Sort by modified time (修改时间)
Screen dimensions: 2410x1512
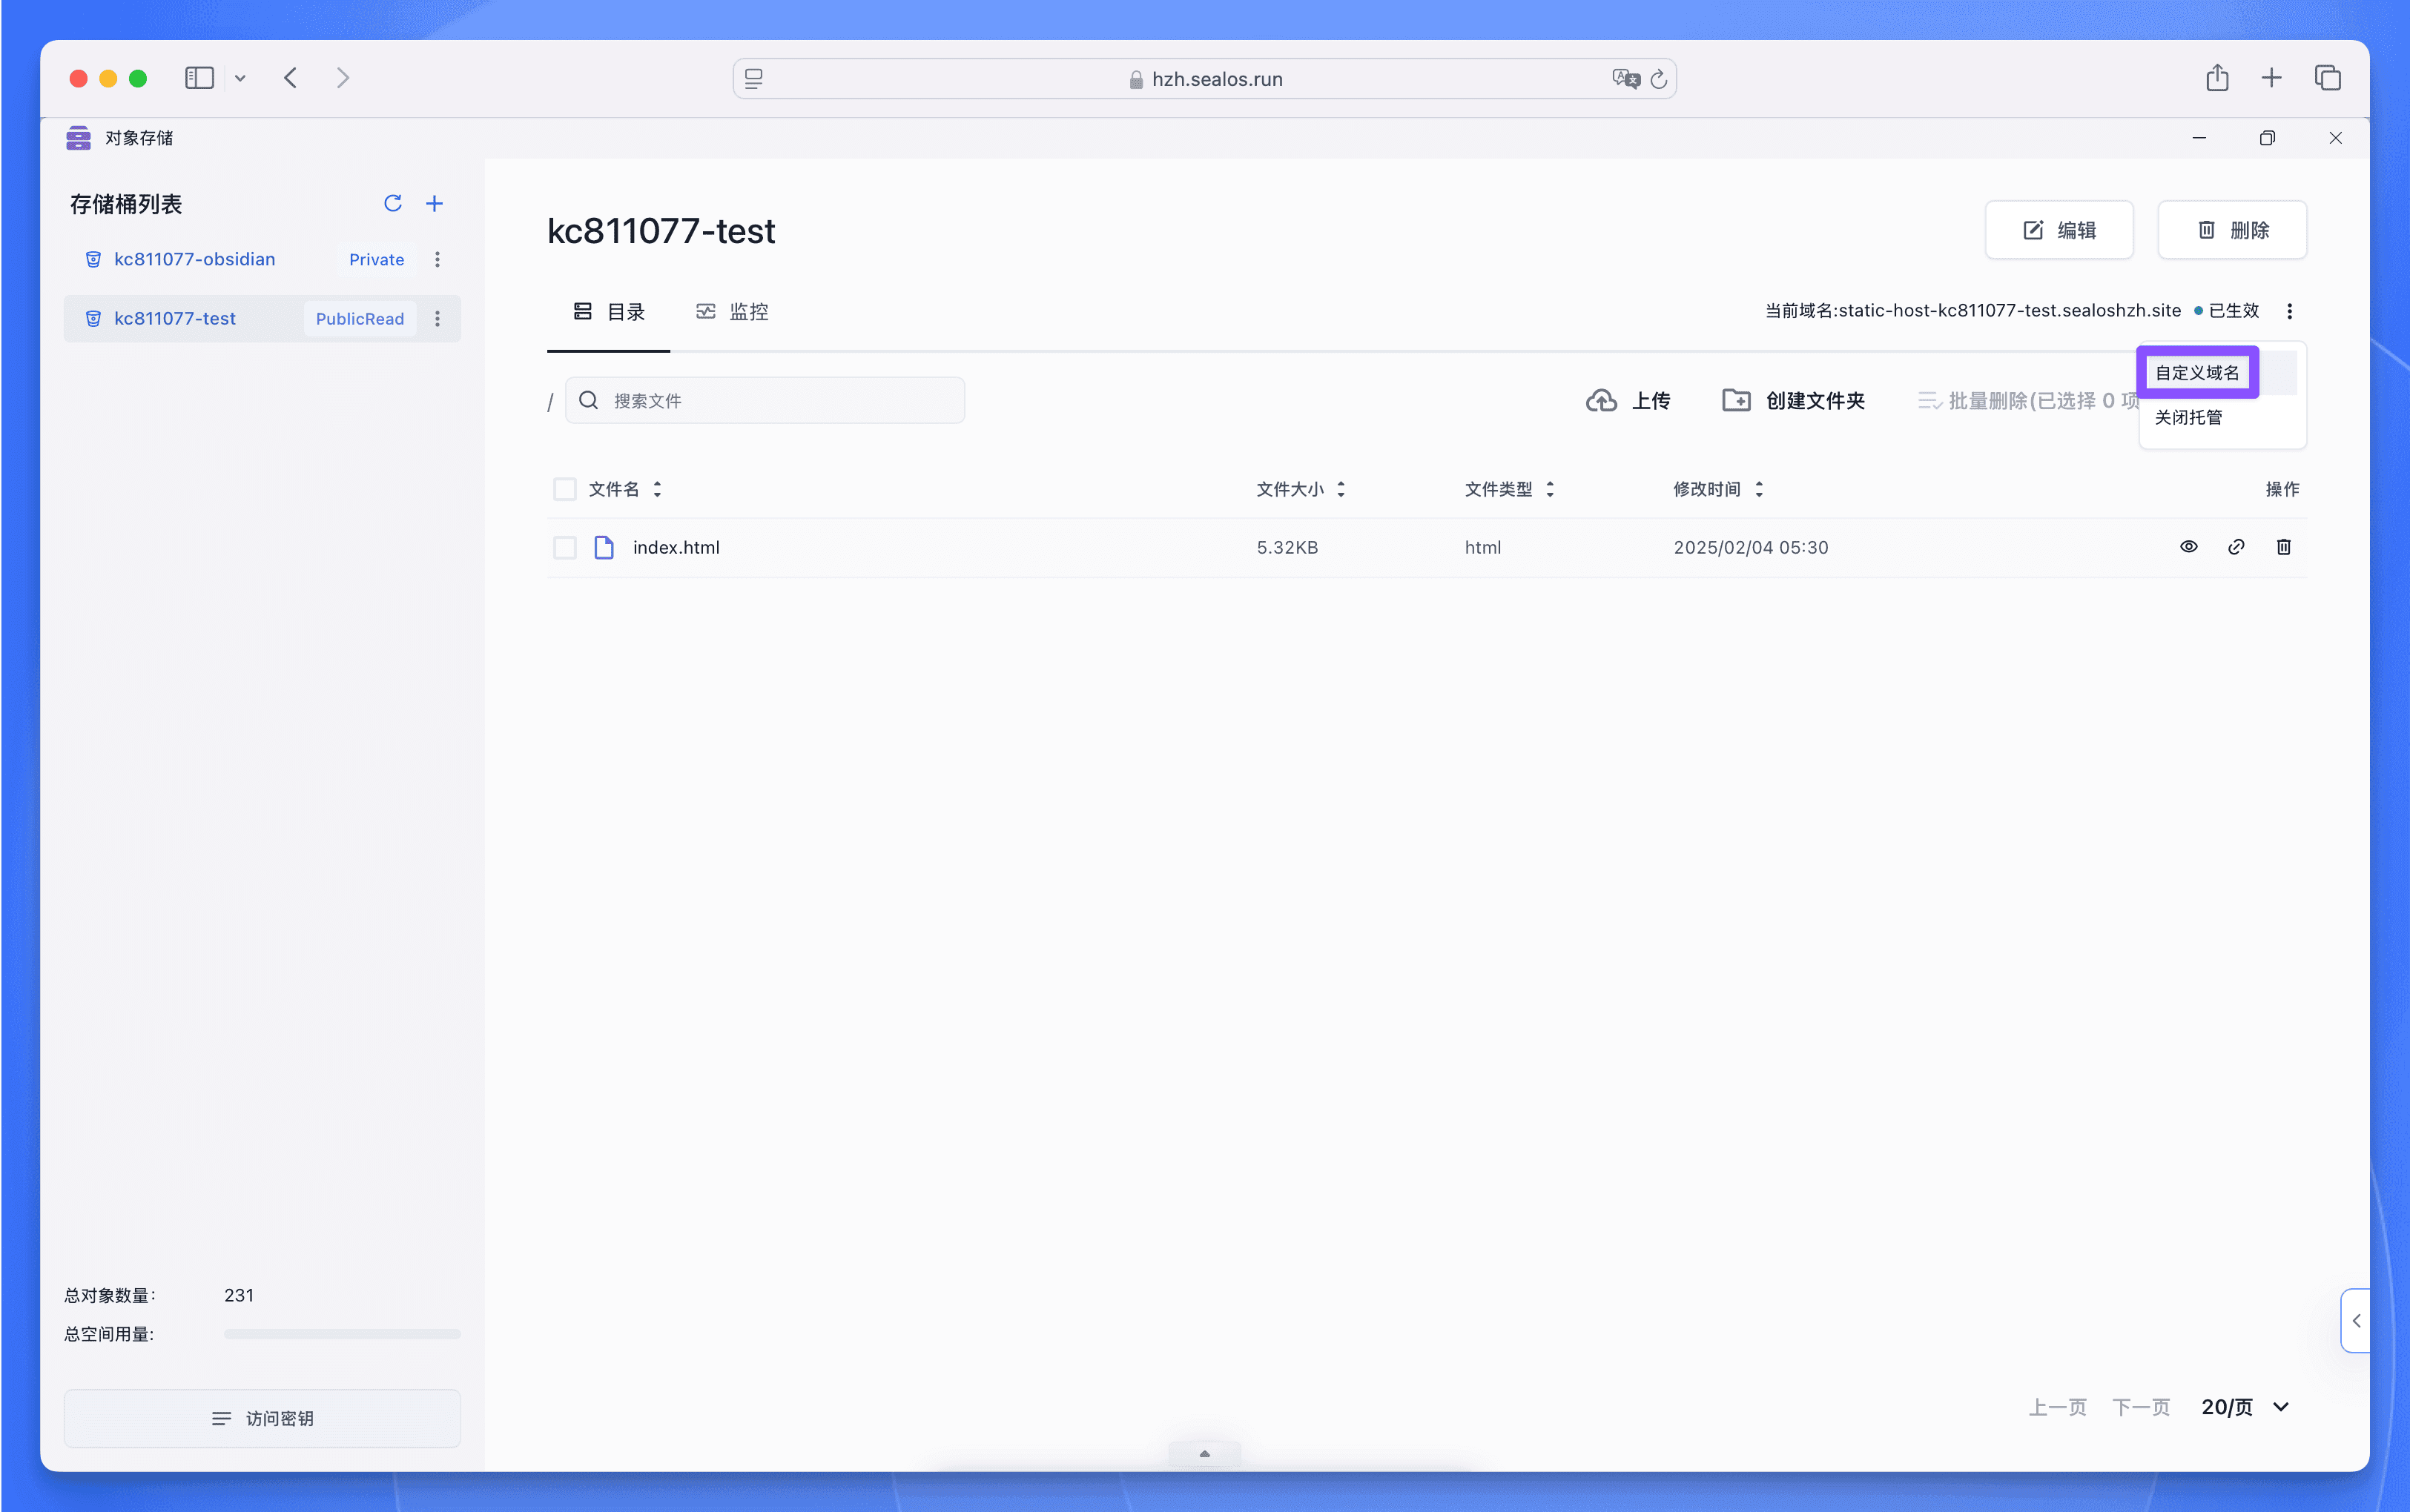point(1759,489)
